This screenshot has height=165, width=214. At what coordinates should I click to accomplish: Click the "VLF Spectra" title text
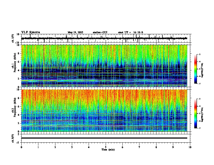click(x=31, y=32)
